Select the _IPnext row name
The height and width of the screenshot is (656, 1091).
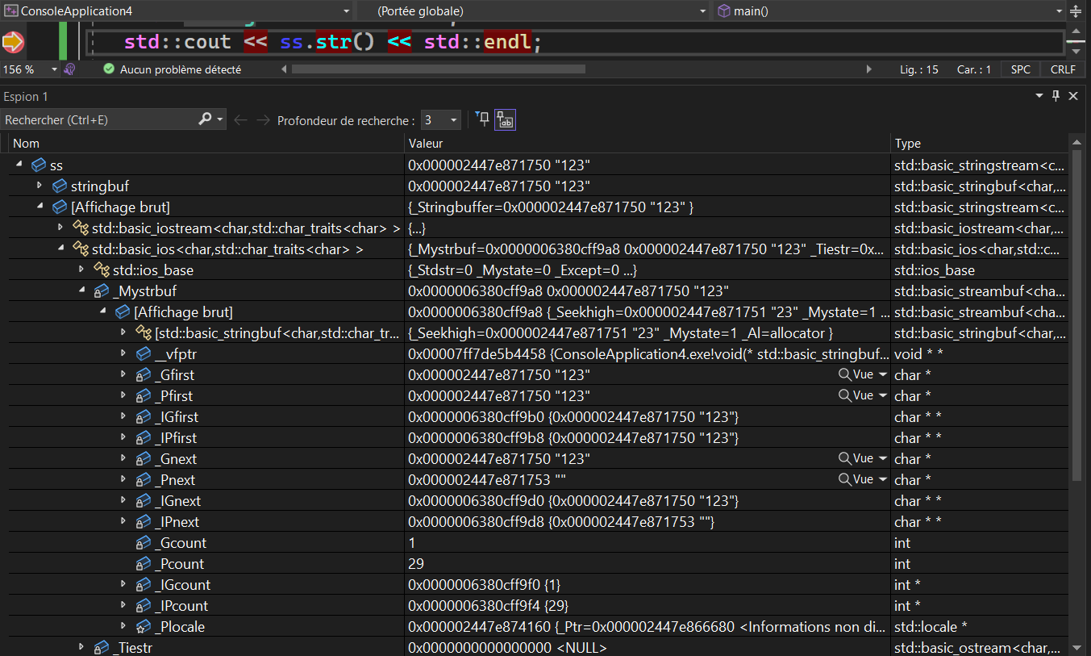click(177, 522)
